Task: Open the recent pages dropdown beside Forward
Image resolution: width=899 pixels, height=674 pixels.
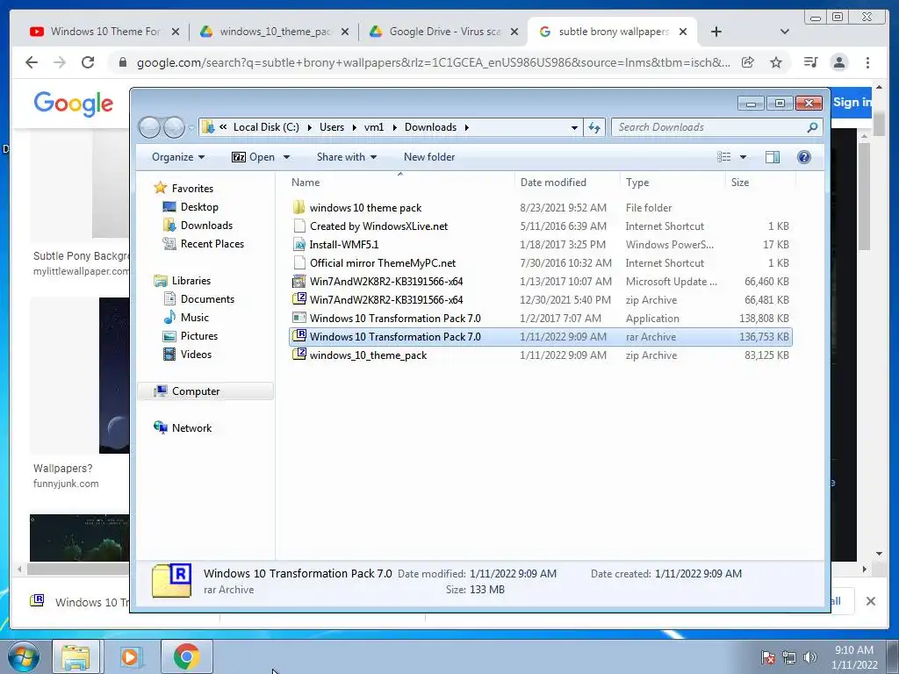Action: point(191,128)
